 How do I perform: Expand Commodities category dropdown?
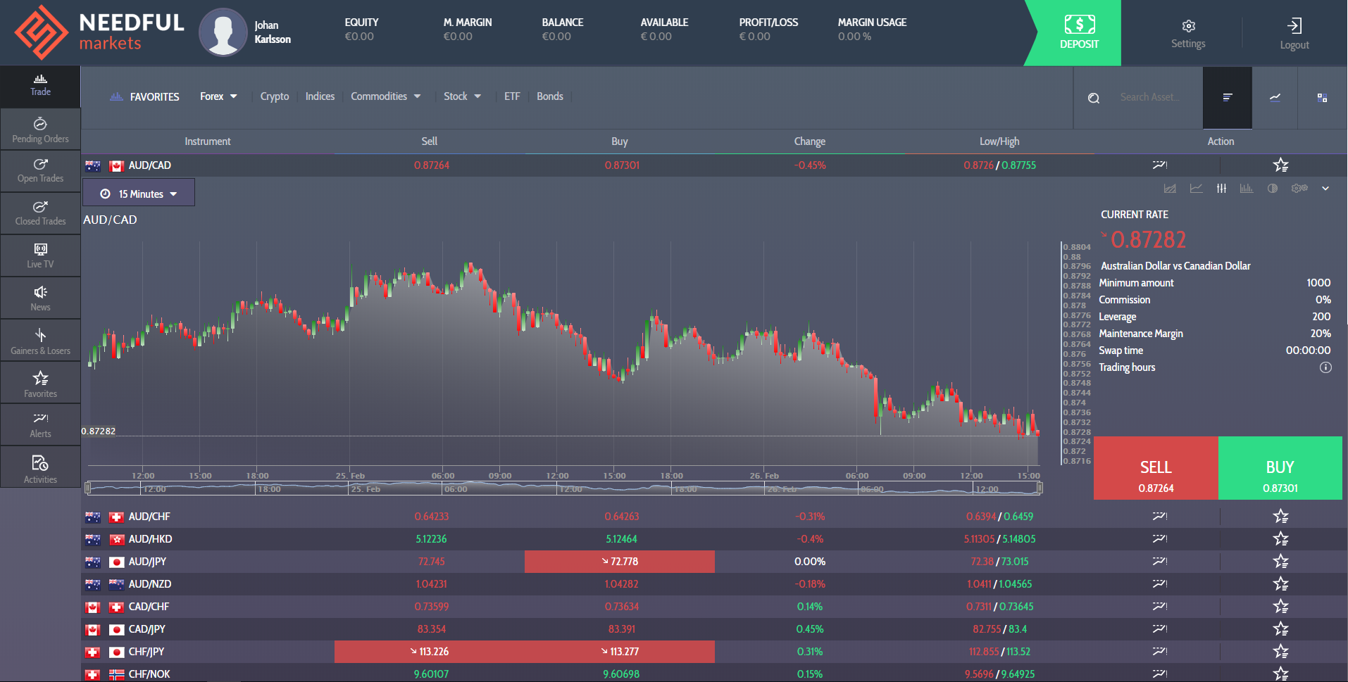coord(385,96)
